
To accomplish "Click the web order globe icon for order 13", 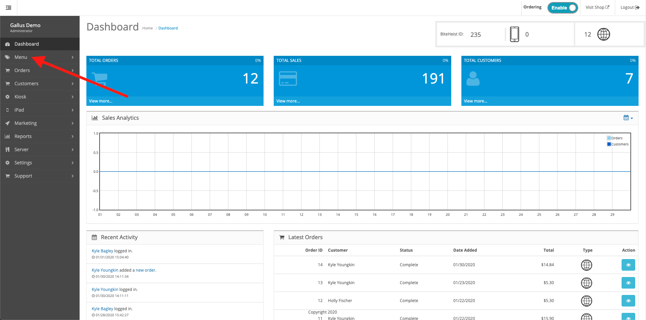I will 587,283.
